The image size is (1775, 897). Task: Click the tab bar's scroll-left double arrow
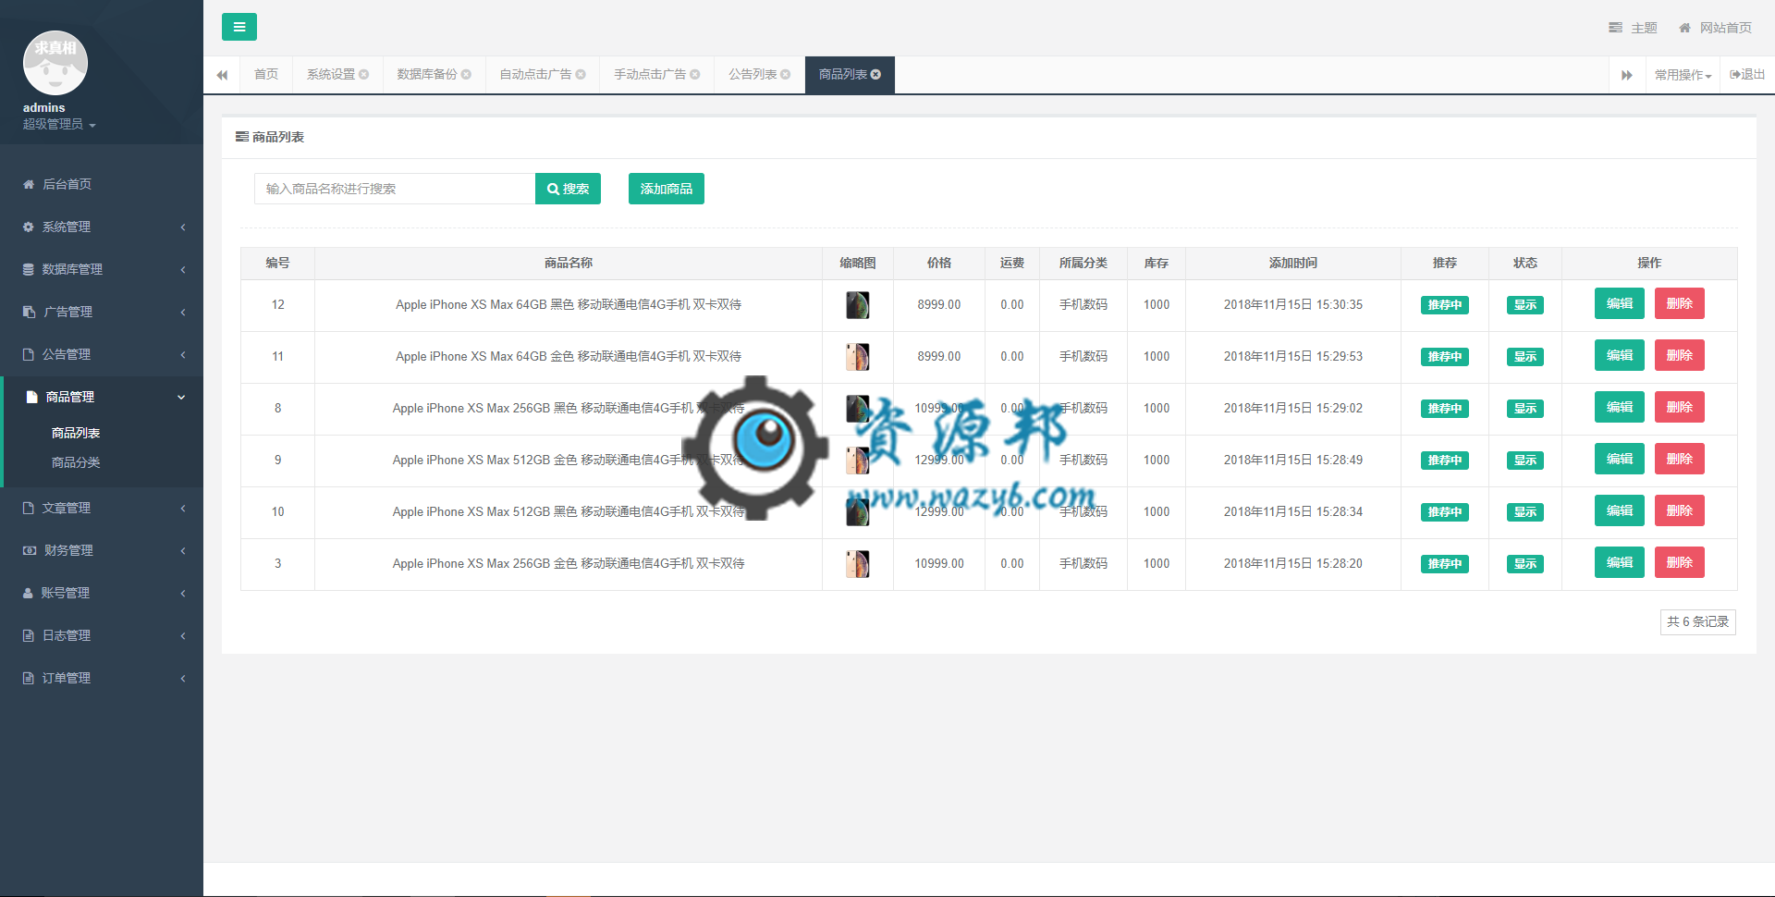[222, 75]
